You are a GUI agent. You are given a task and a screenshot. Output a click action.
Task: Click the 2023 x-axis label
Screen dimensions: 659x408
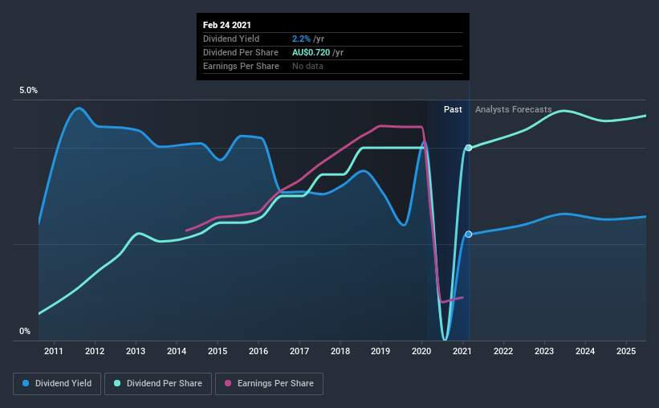point(544,351)
